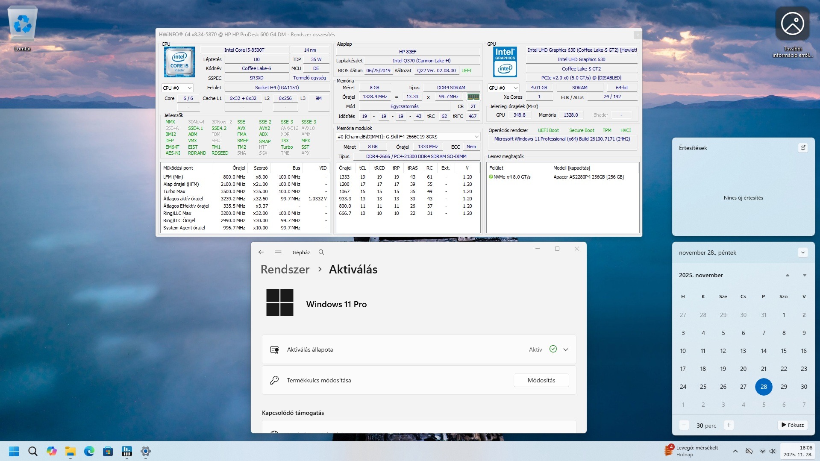
Task: Switch to HWiNFO in the taskbar
Action: tap(127, 451)
